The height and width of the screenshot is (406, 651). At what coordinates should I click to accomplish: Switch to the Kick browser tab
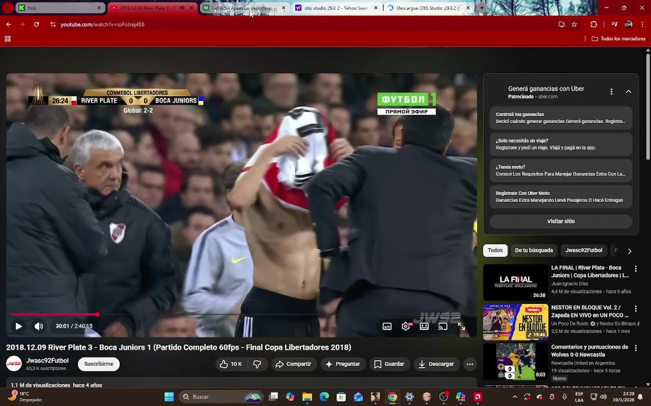tap(60, 8)
